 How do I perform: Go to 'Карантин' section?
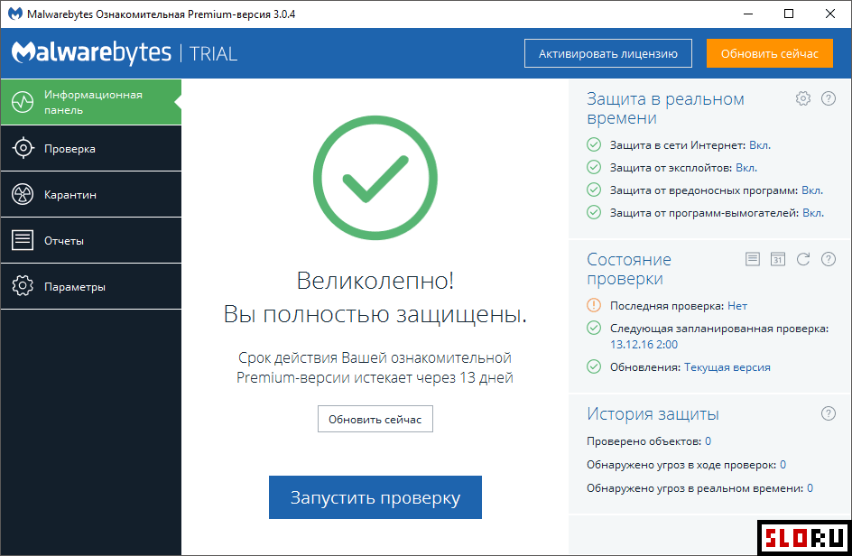[x=91, y=195]
